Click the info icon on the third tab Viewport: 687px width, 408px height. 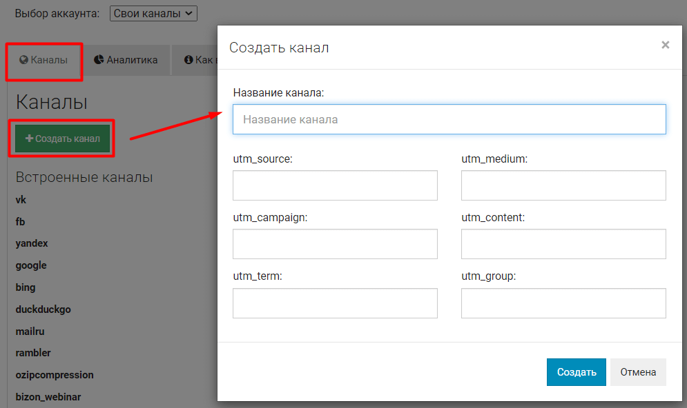click(188, 60)
